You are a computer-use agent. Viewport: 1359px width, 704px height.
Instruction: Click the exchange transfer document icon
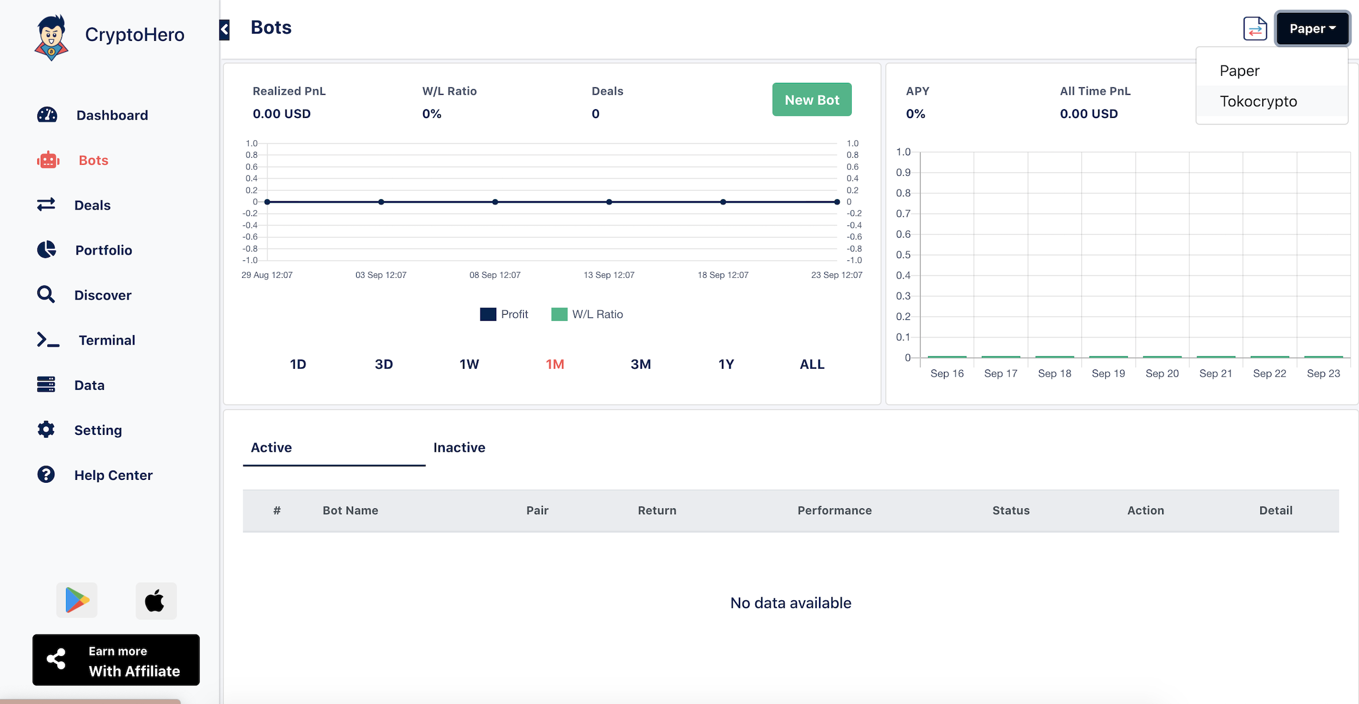point(1255,29)
